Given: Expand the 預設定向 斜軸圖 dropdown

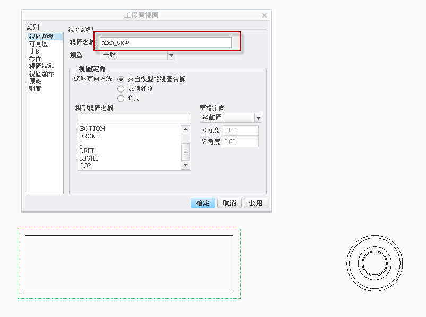Looking at the screenshot, I should (x=258, y=118).
